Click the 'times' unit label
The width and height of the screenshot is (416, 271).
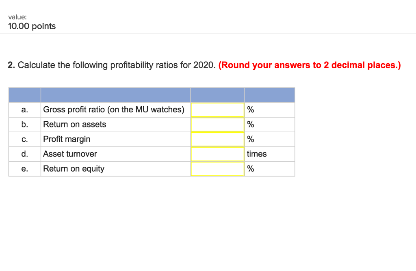pos(255,154)
